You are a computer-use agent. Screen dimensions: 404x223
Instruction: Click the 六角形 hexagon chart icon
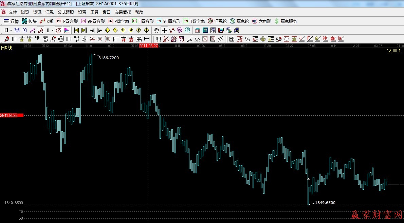tap(261, 21)
